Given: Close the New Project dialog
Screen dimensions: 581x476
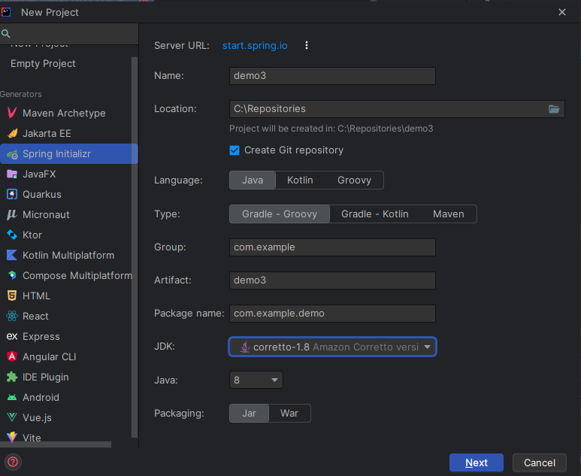Looking at the screenshot, I should click(x=562, y=12).
